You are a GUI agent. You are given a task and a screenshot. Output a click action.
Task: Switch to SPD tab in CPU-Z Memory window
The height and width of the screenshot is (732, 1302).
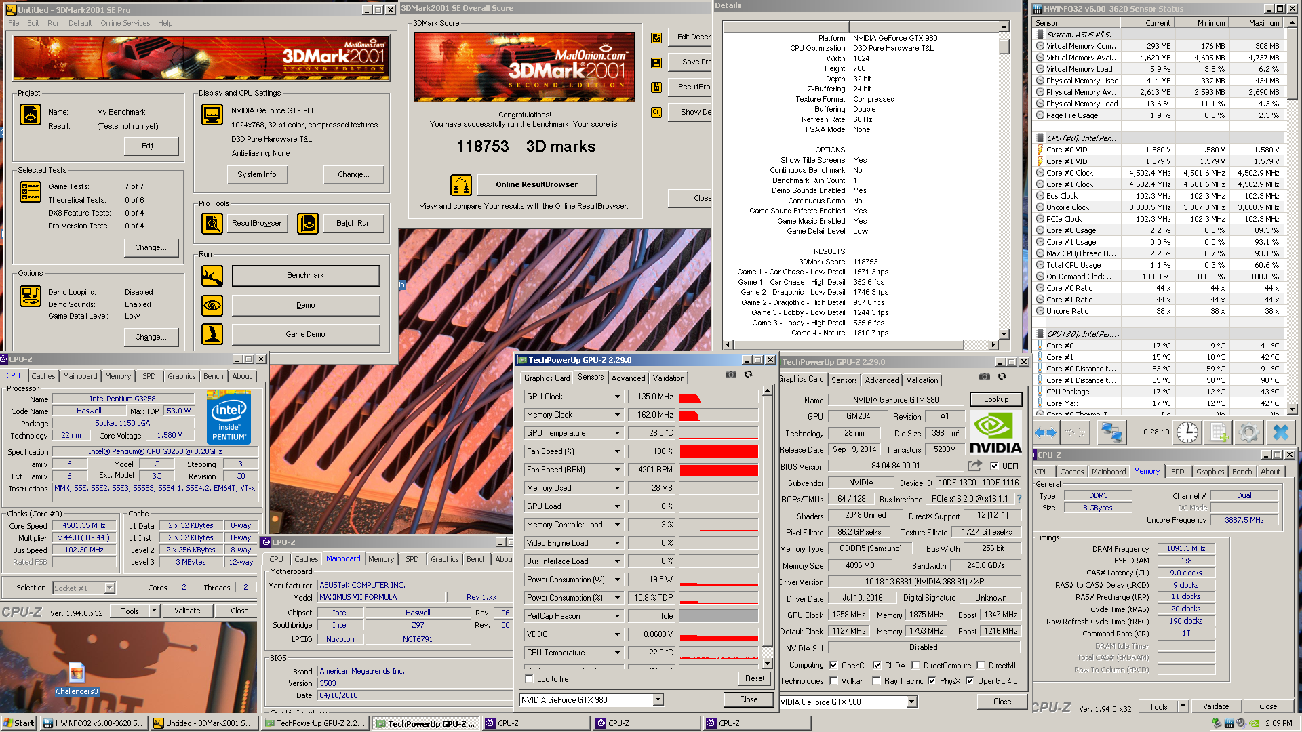[1177, 472]
